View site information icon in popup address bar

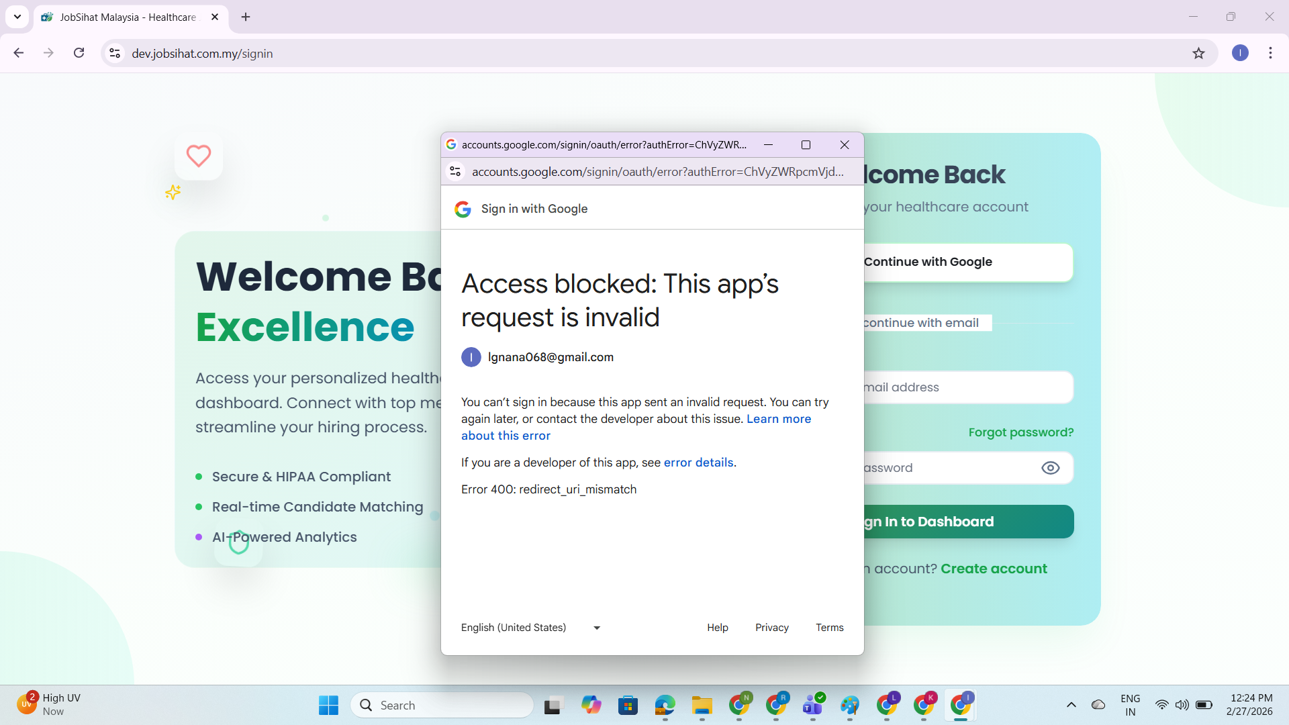[455, 172]
